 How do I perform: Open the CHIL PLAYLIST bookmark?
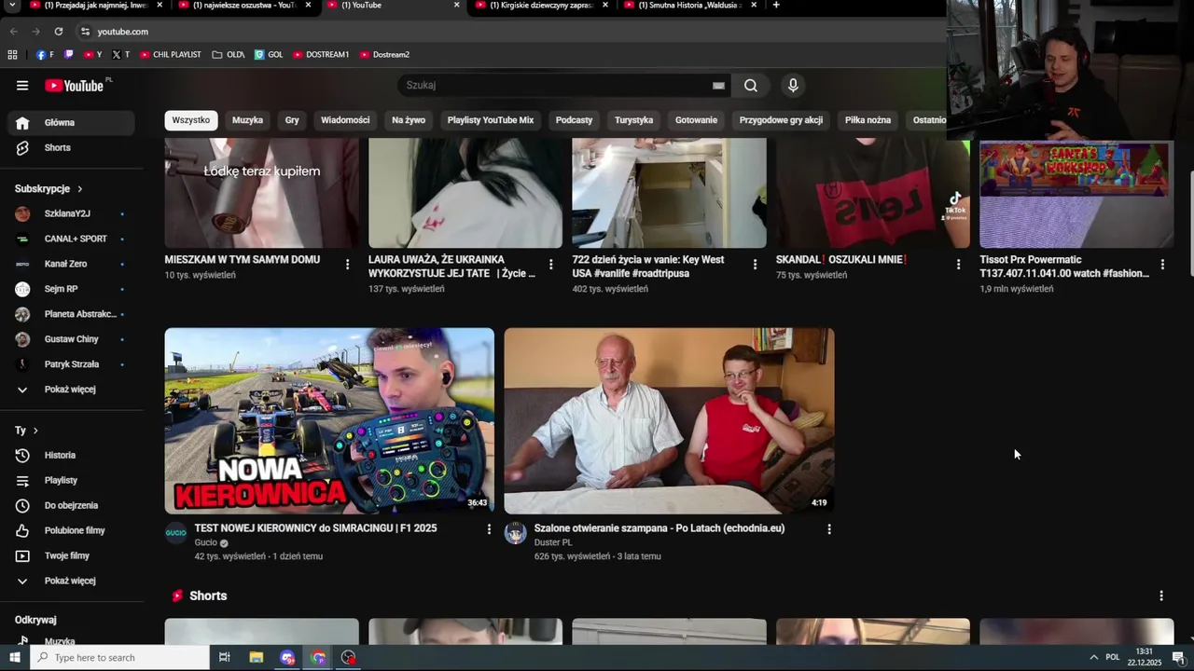(x=171, y=55)
